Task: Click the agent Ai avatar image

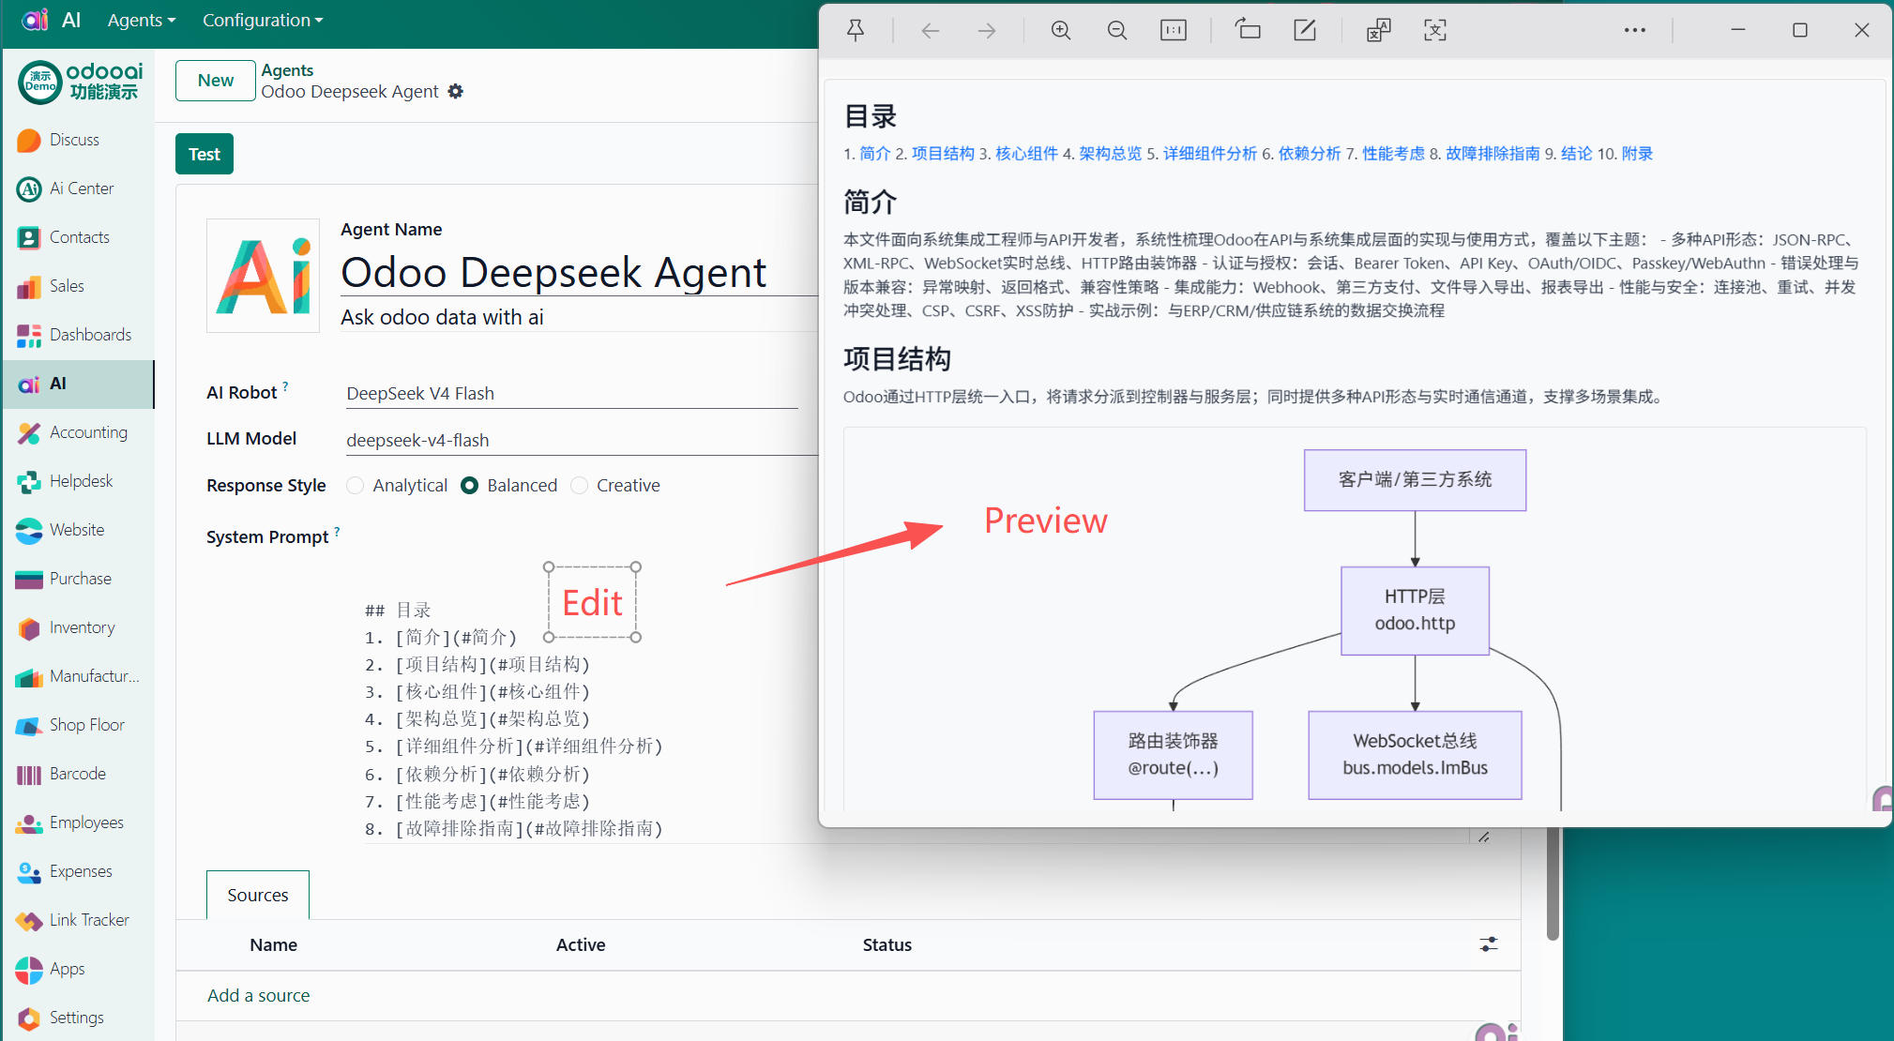Action: [x=264, y=276]
